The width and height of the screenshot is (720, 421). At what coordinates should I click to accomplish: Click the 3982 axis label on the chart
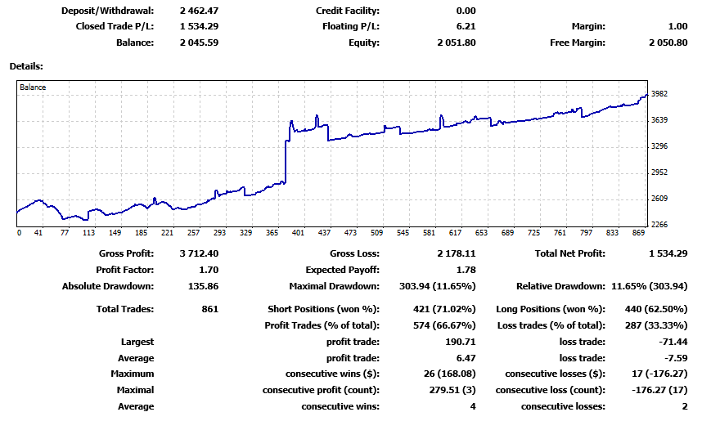(659, 93)
